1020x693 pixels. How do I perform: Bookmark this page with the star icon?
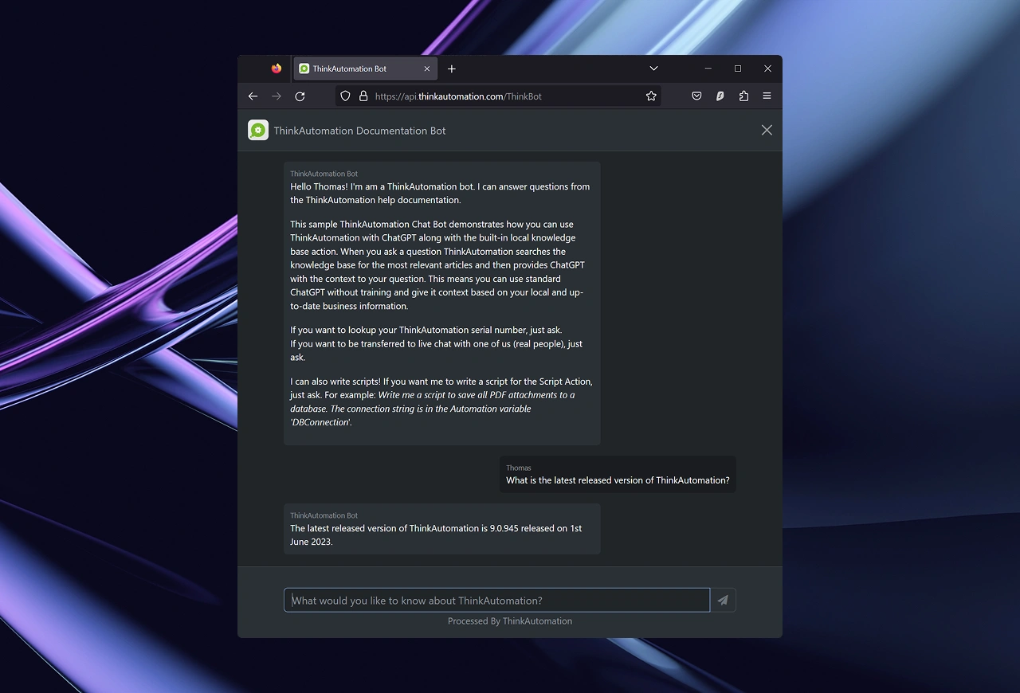point(651,96)
